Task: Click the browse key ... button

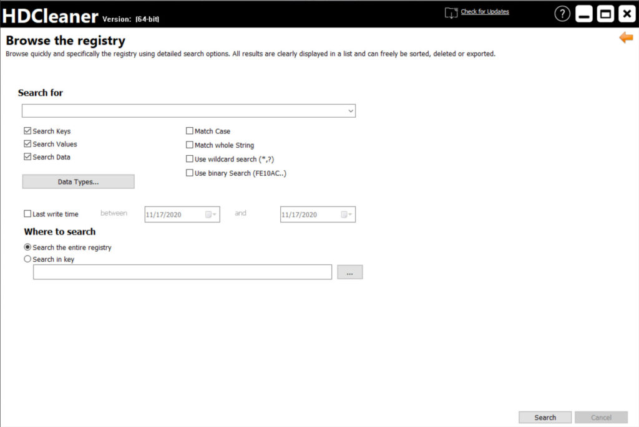Action: click(349, 272)
